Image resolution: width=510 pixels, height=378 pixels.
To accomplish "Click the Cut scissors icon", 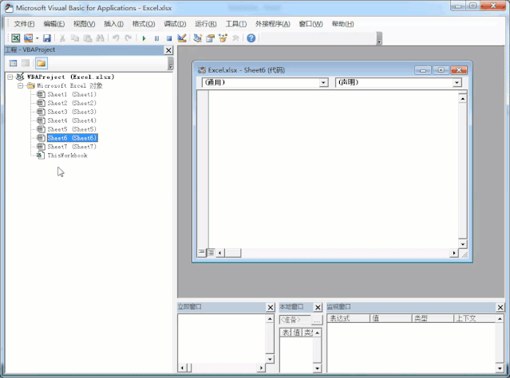I will coord(62,38).
